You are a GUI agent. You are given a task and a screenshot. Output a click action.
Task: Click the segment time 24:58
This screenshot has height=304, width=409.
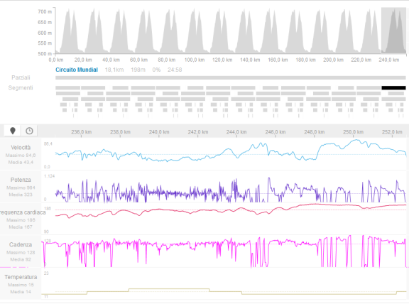click(175, 70)
